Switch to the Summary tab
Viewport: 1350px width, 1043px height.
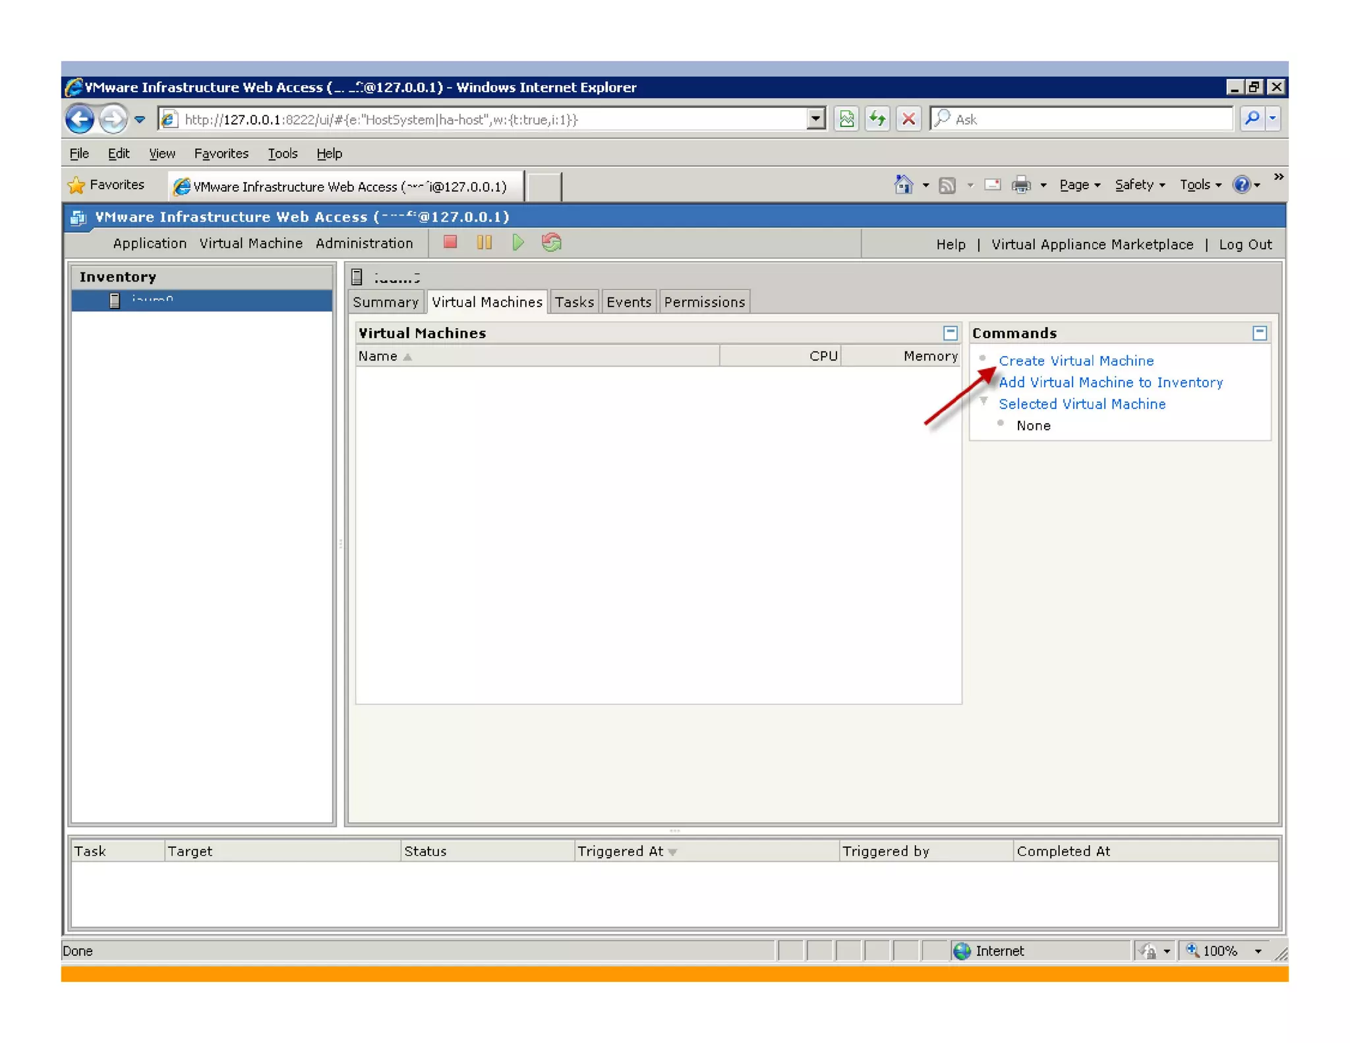click(386, 302)
